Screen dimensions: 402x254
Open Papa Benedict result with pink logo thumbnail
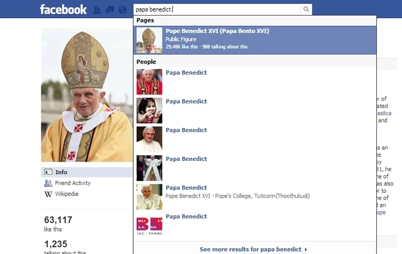coord(255,225)
